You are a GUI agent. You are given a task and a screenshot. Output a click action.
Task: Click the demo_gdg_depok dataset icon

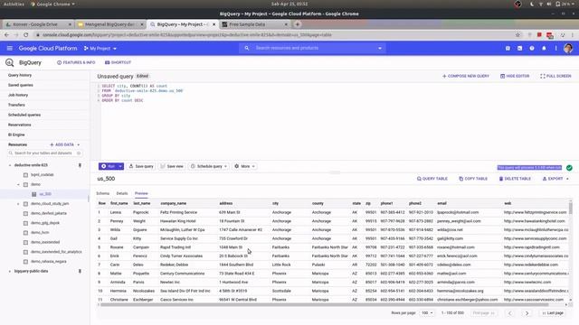[25, 223]
